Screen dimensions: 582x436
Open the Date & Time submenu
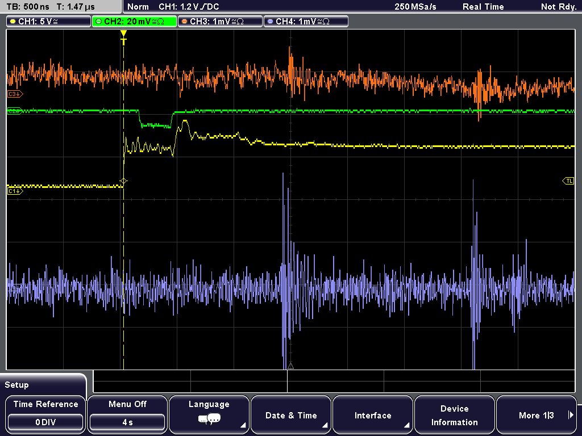291,414
